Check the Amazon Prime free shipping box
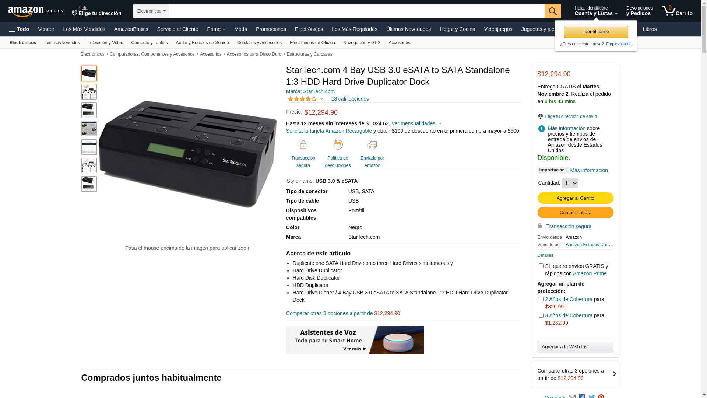 coord(541,266)
